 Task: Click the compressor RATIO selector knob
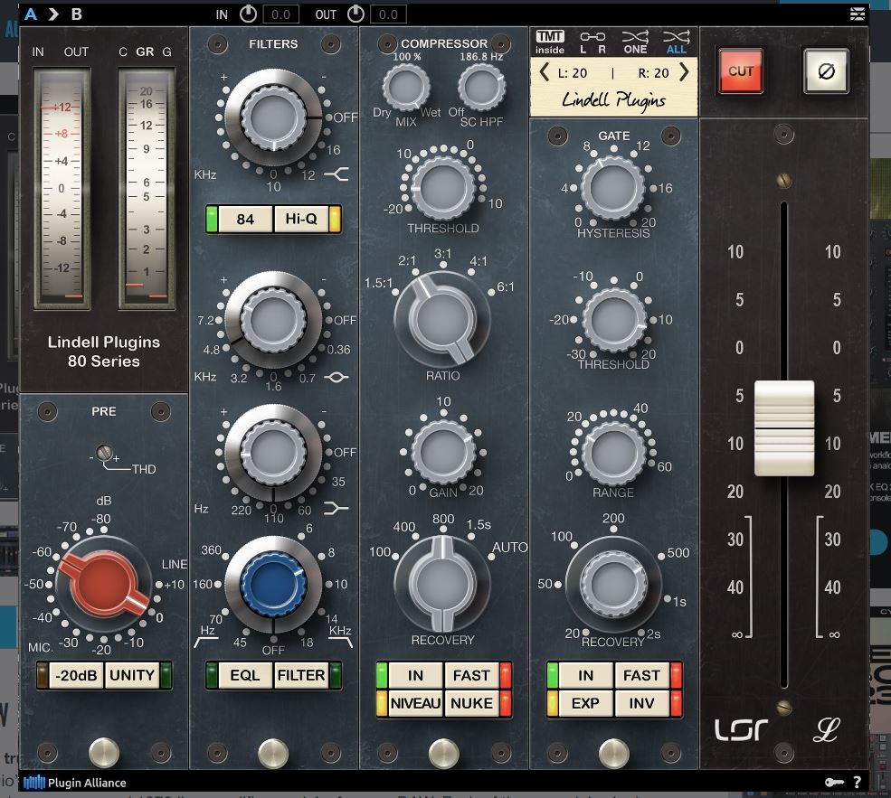click(x=442, y=319)
